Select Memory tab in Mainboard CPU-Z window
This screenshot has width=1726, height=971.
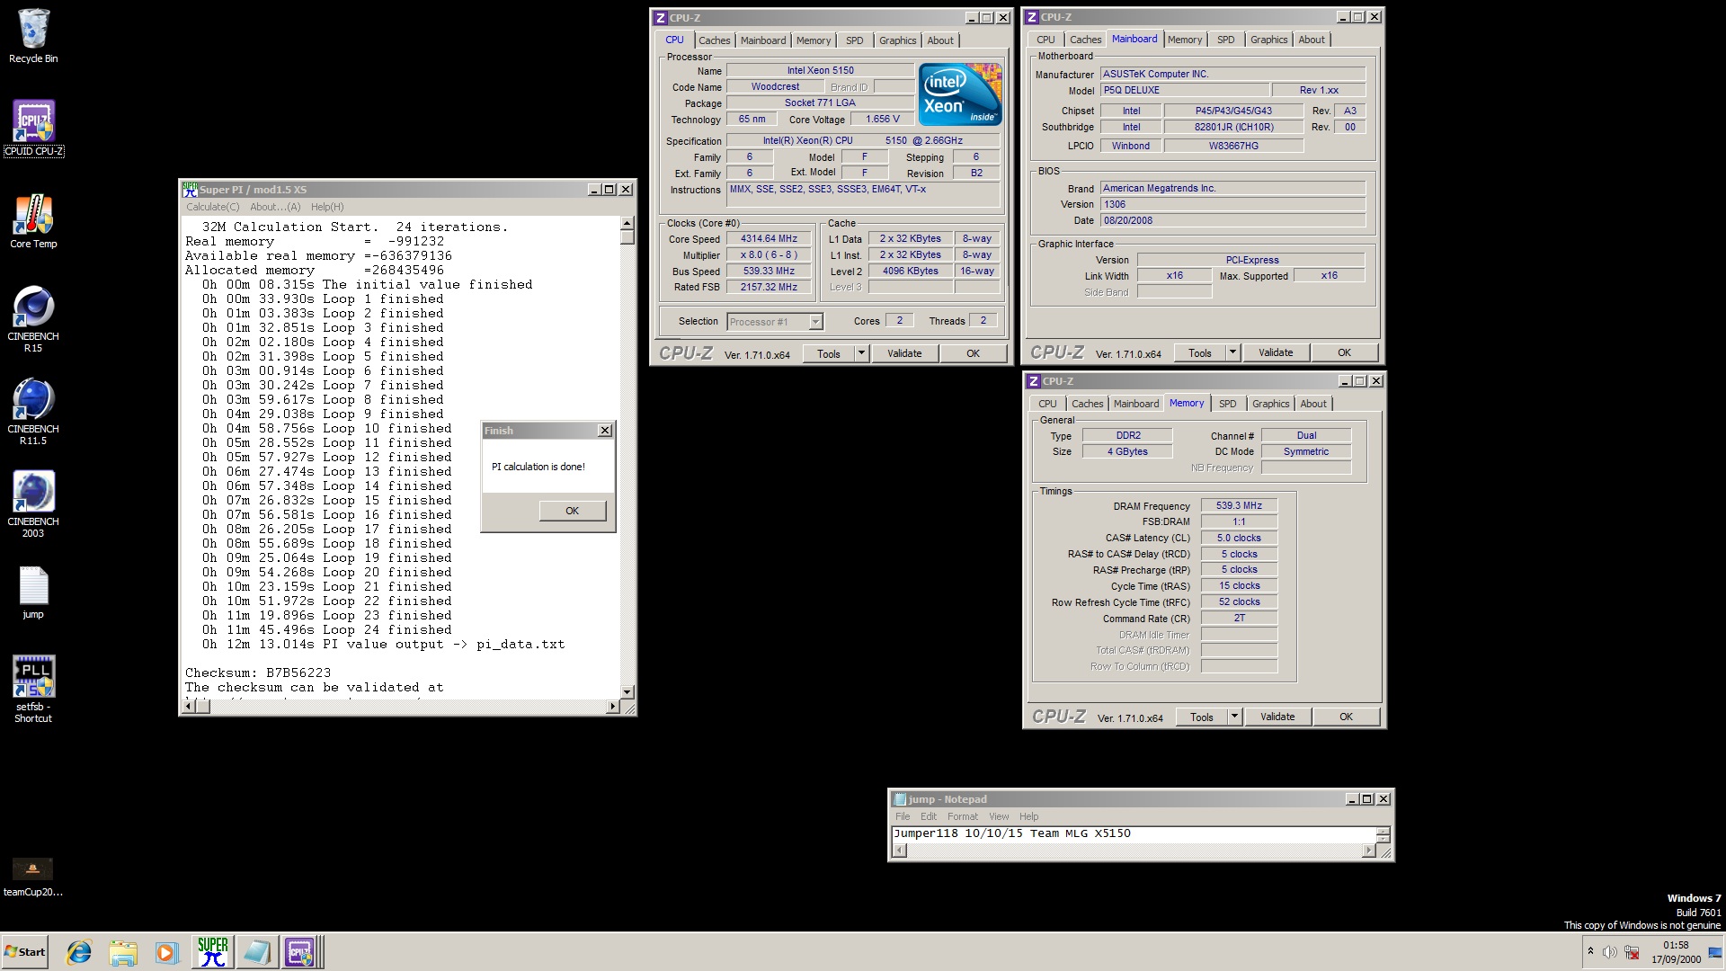point(1185,40)
